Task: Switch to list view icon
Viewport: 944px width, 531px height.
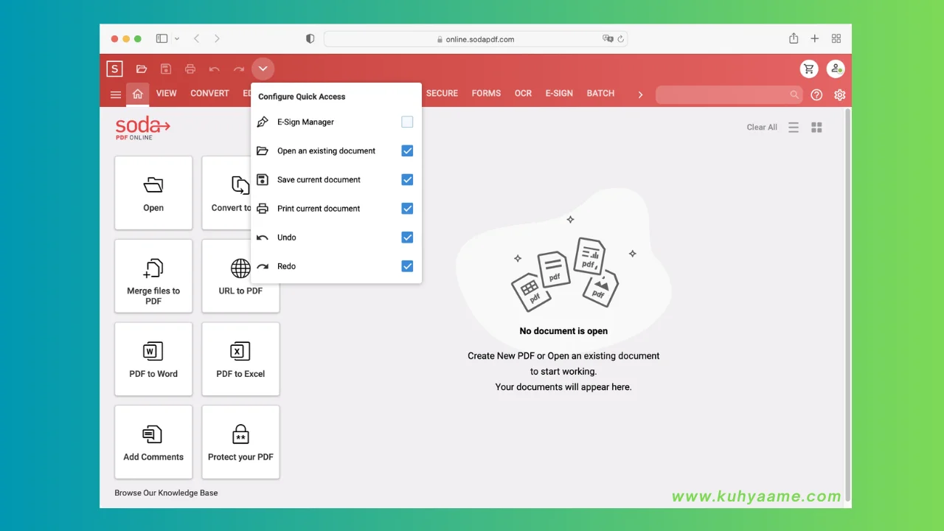Action: pos(794,128)
